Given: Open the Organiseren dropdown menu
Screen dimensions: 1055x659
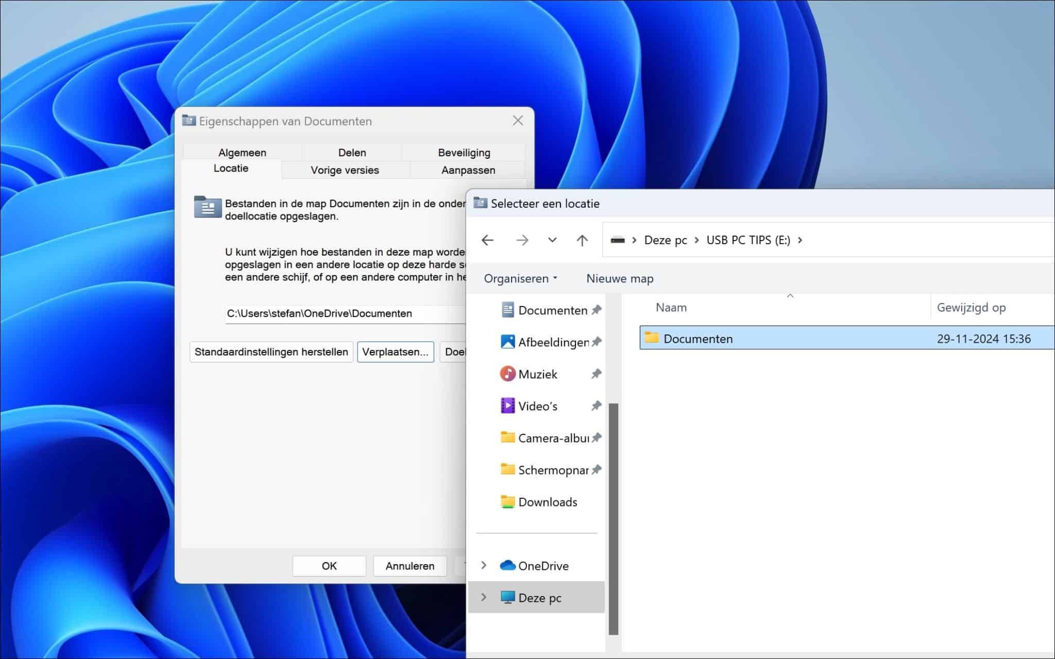Looking at the screenshot, I should click(520, 279).
